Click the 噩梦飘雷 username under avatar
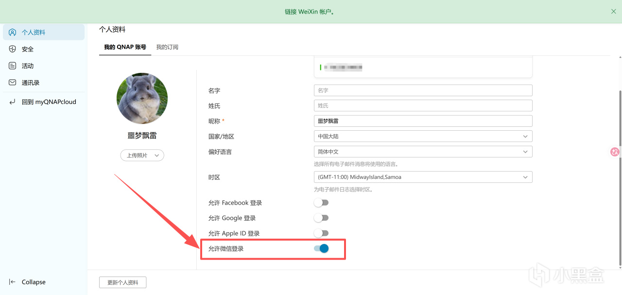This screenshot has width=622, height=295. click(142, 136)
